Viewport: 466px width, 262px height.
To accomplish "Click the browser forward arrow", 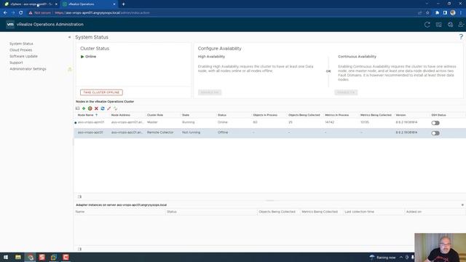I will click(x=13, y=13).
